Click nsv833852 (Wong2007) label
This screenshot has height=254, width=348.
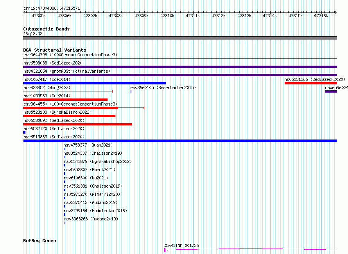point(47,88)
